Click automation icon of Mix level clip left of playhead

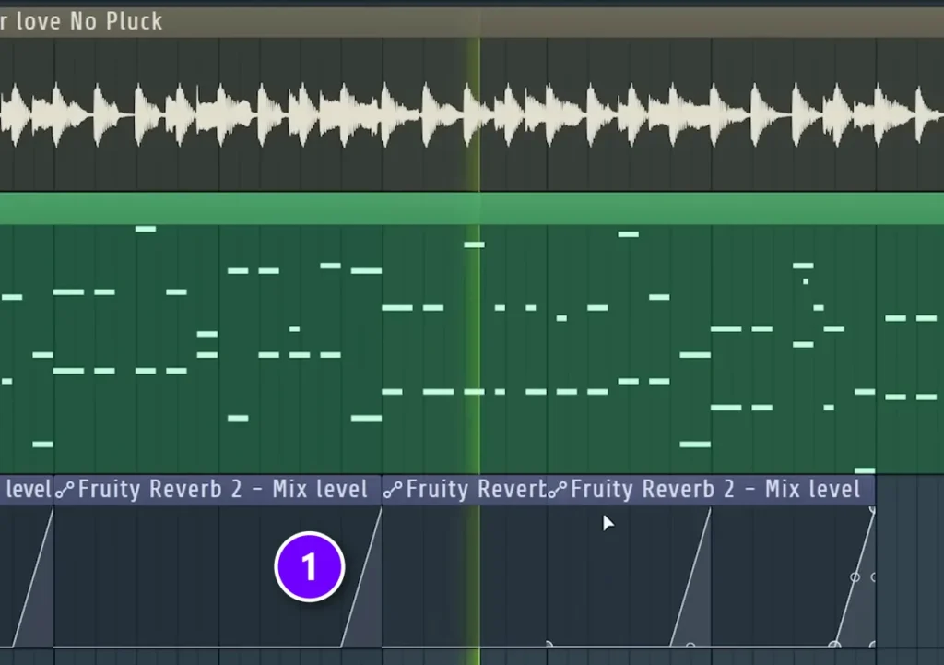click(65, 491)
